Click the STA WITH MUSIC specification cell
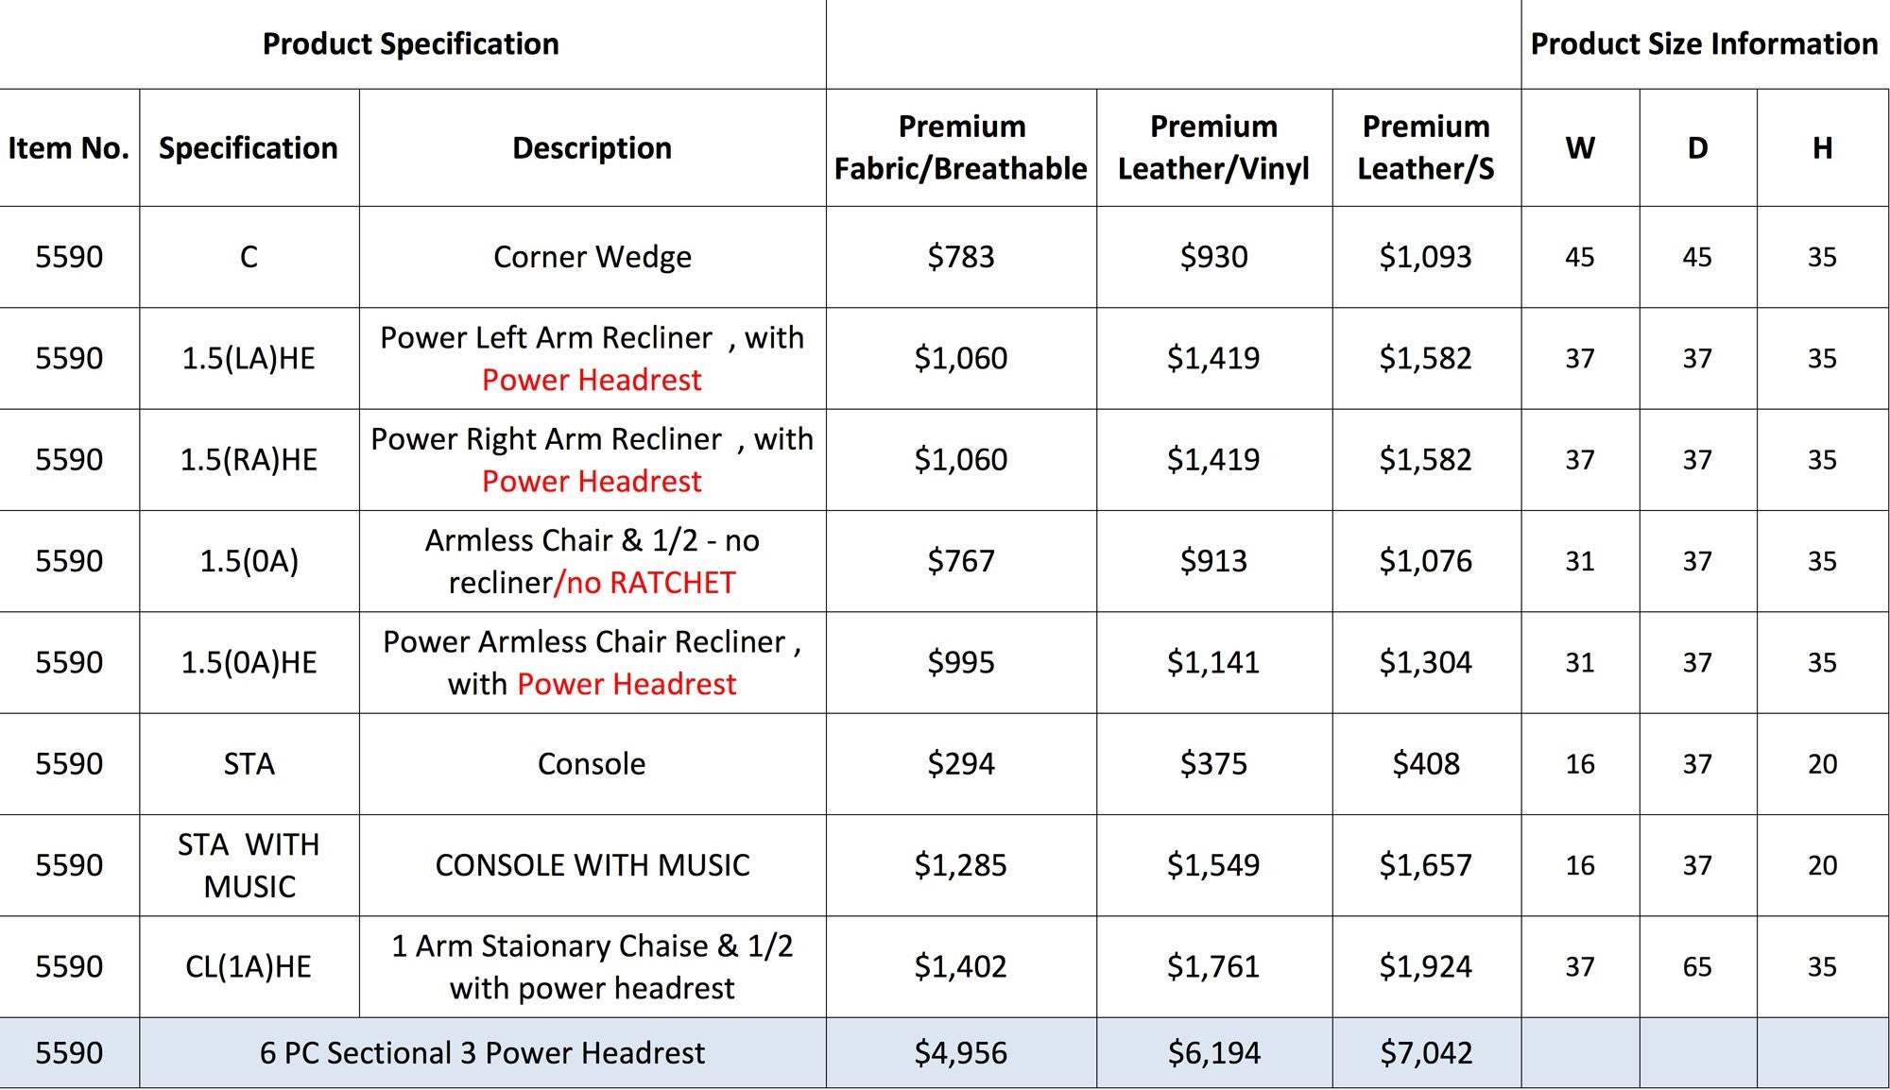 point(249,865)
